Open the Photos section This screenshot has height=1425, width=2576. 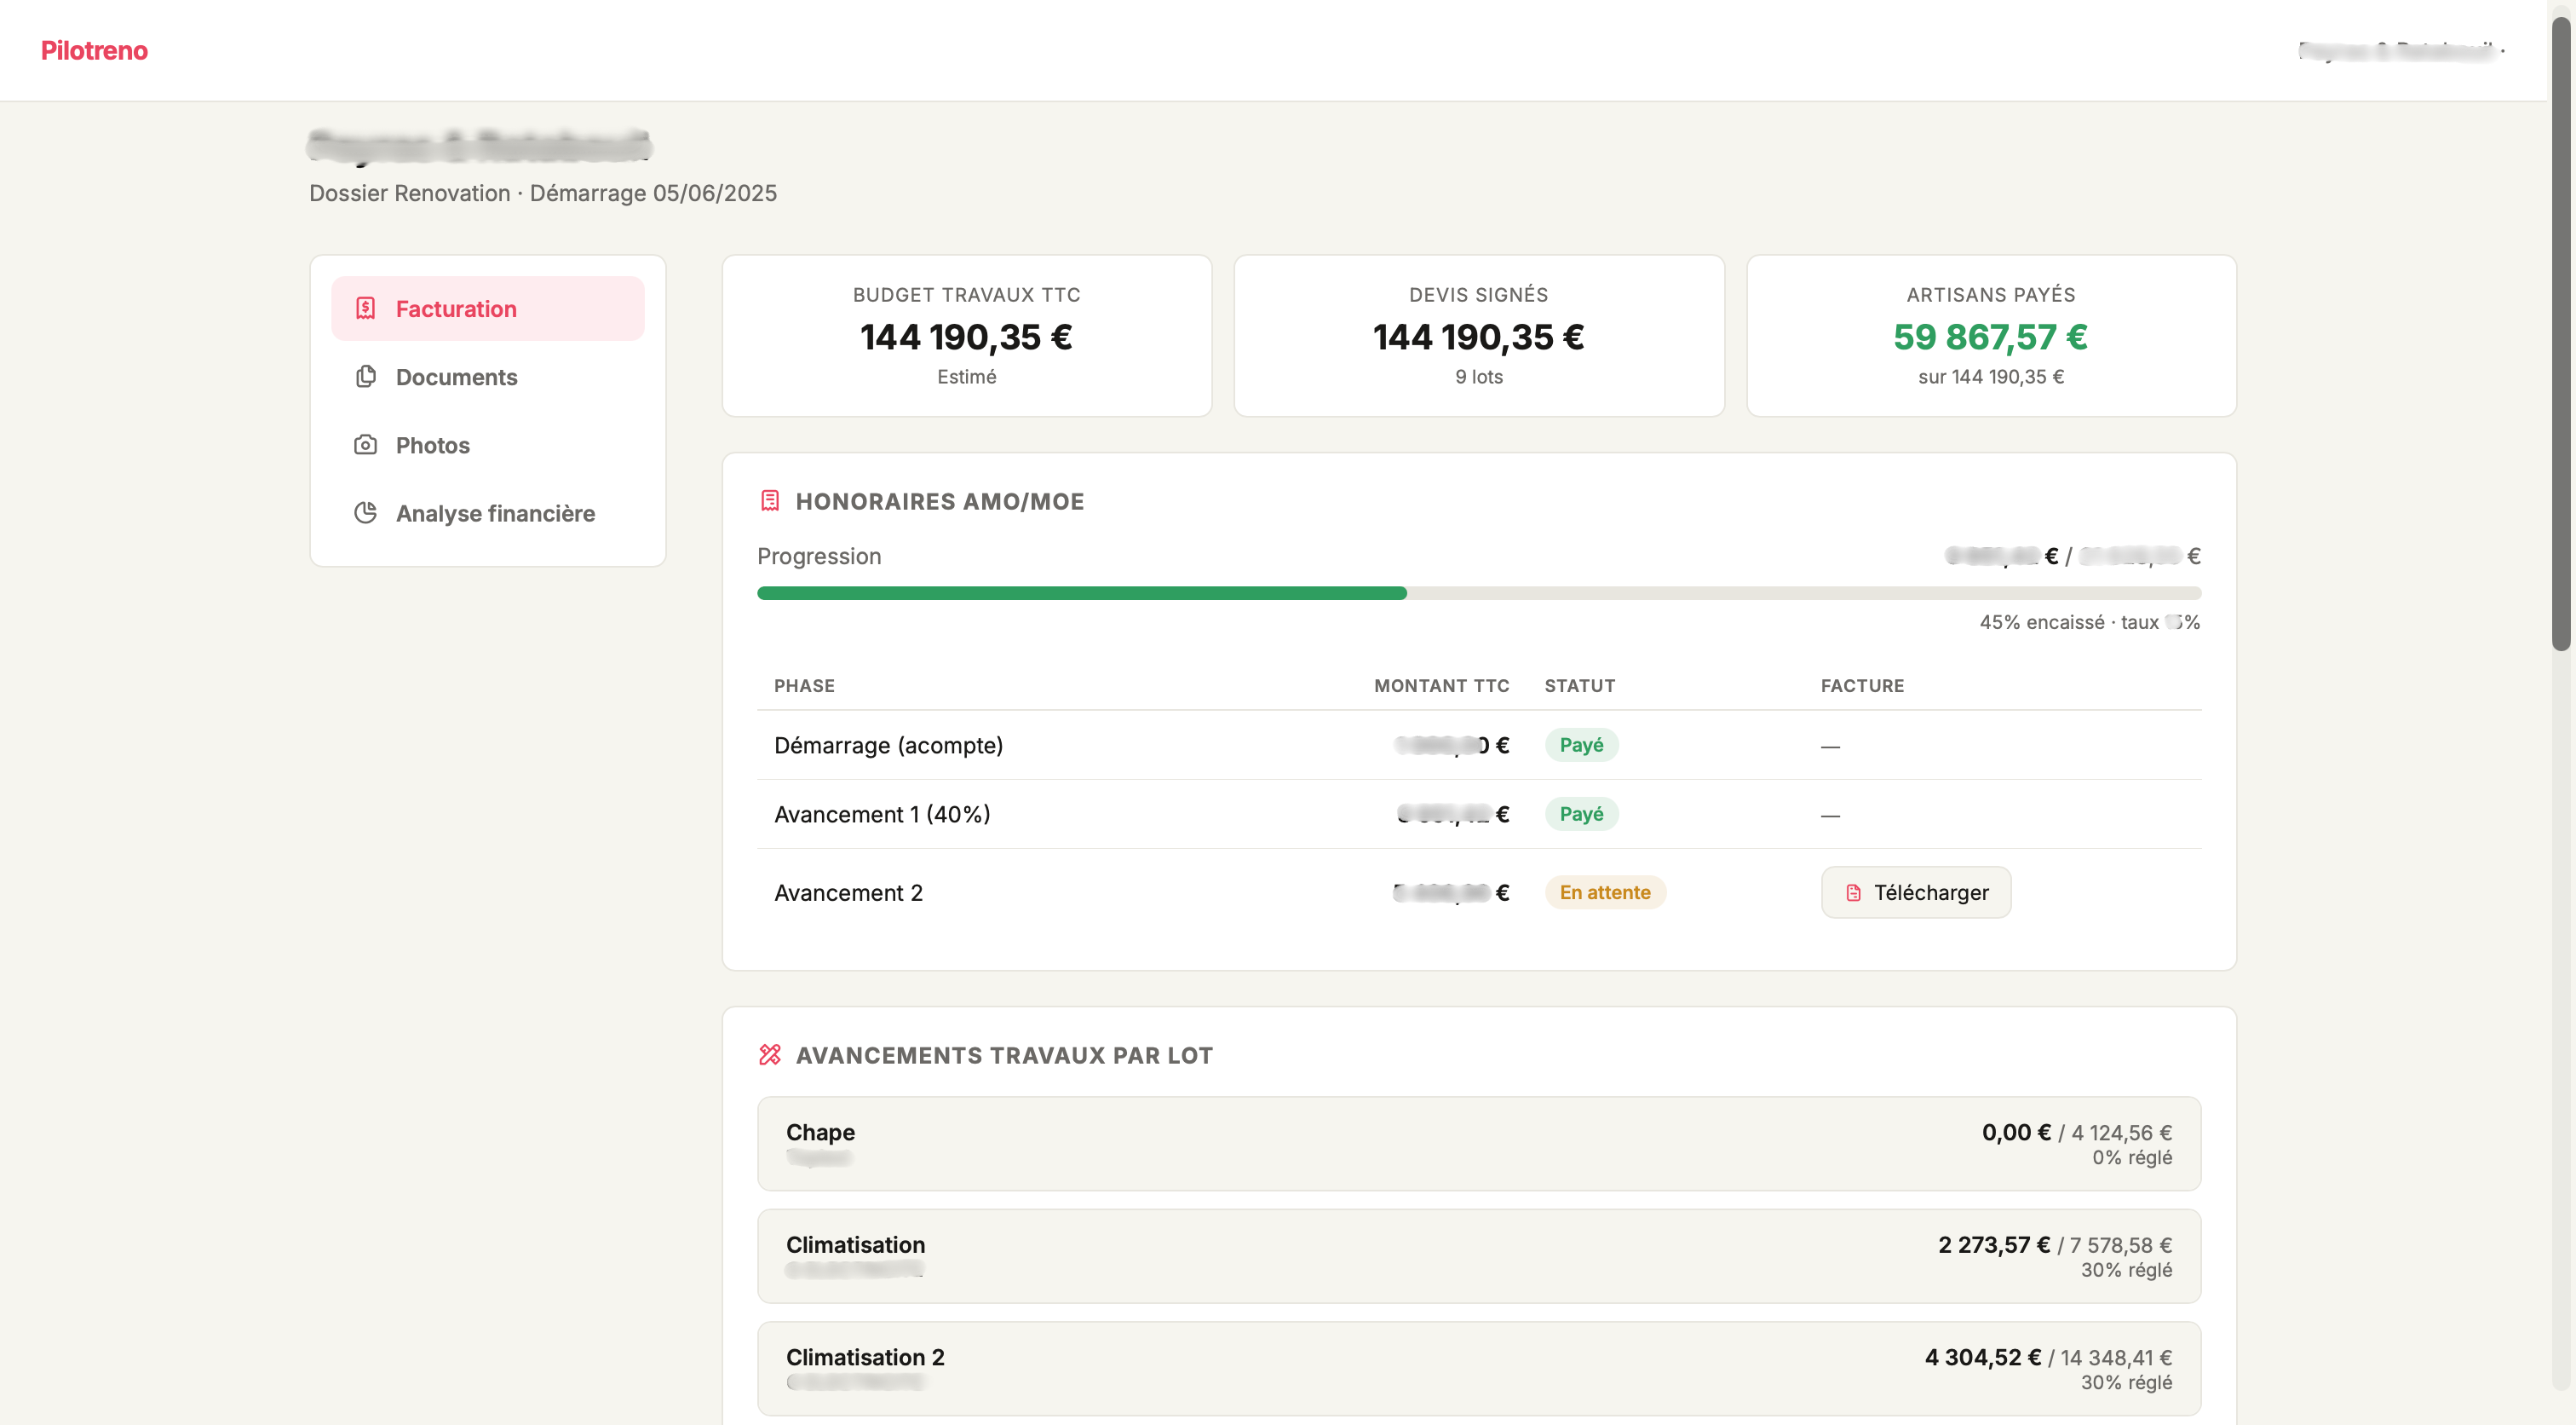point(488,444)
